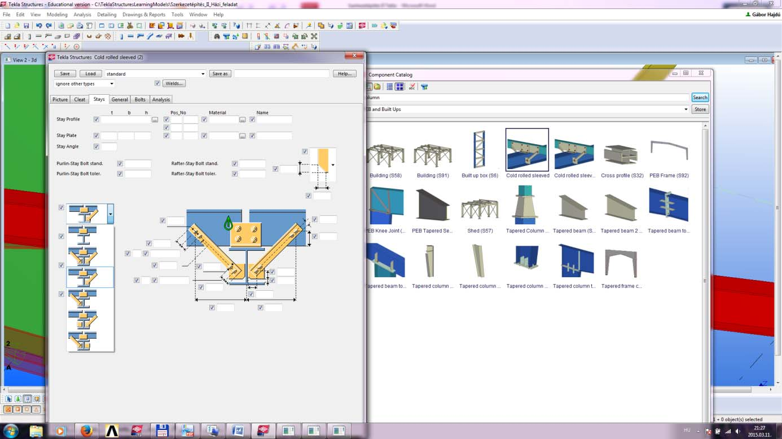Open the Modeling menu
The height and width of the screenshot is (439, 782).
click(57, 15)
